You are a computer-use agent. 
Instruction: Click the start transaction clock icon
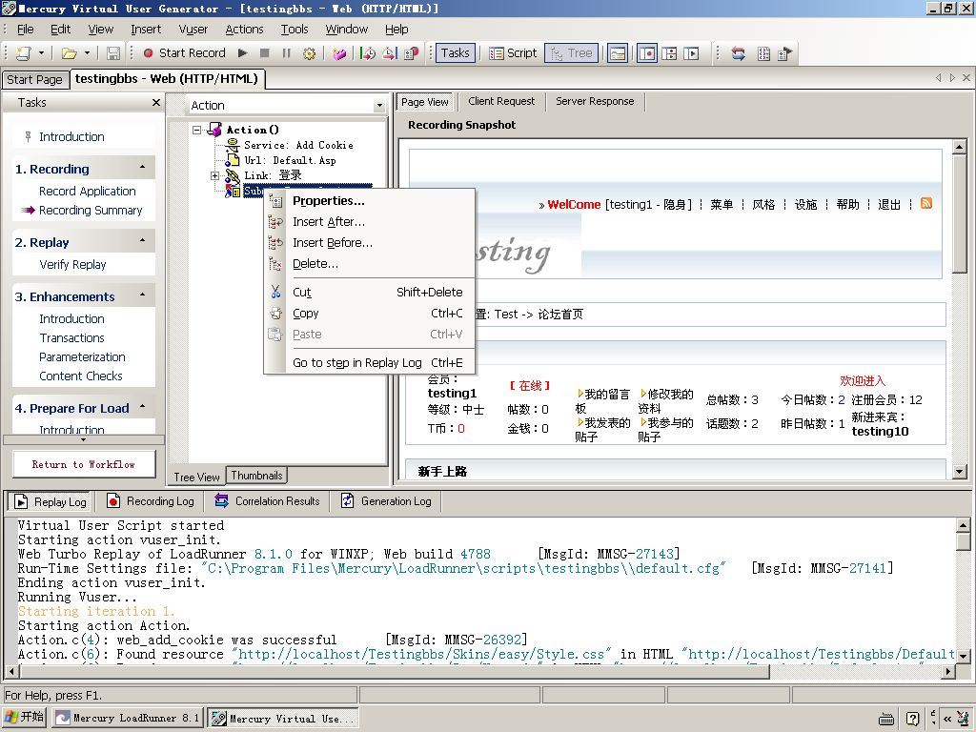[368, 53]
